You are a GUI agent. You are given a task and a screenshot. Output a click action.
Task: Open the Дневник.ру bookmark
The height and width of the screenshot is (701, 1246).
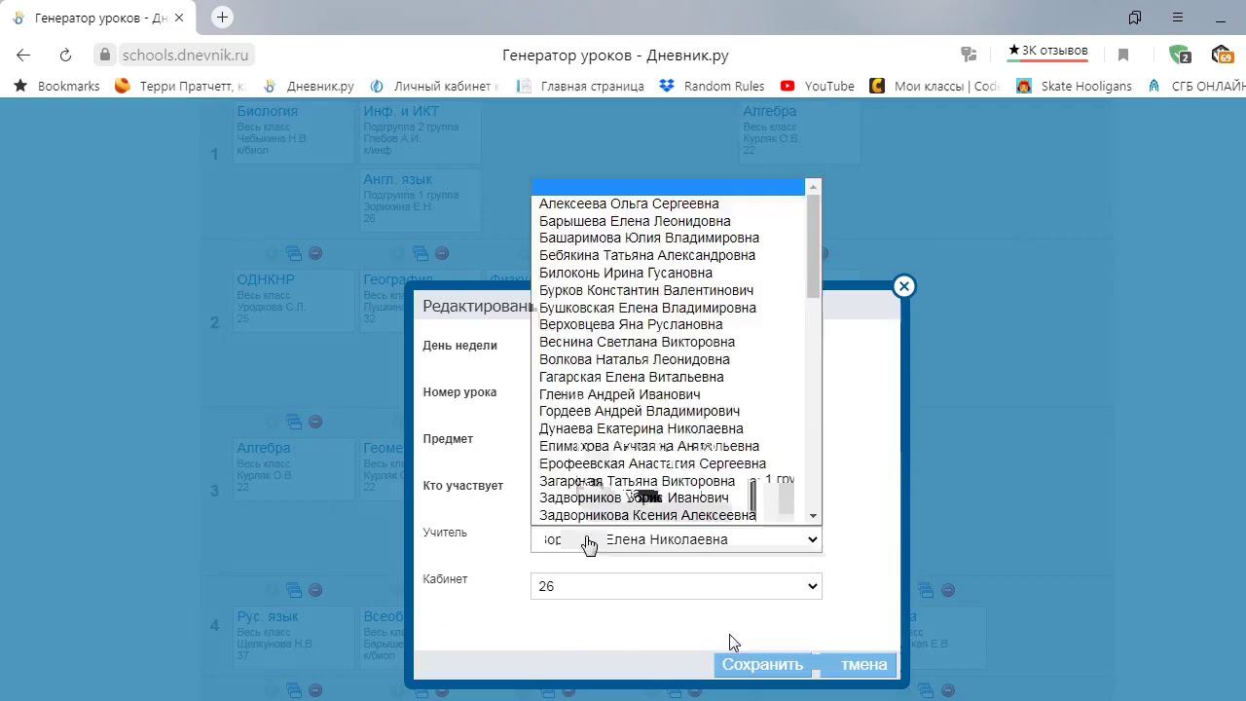(308, 86)
